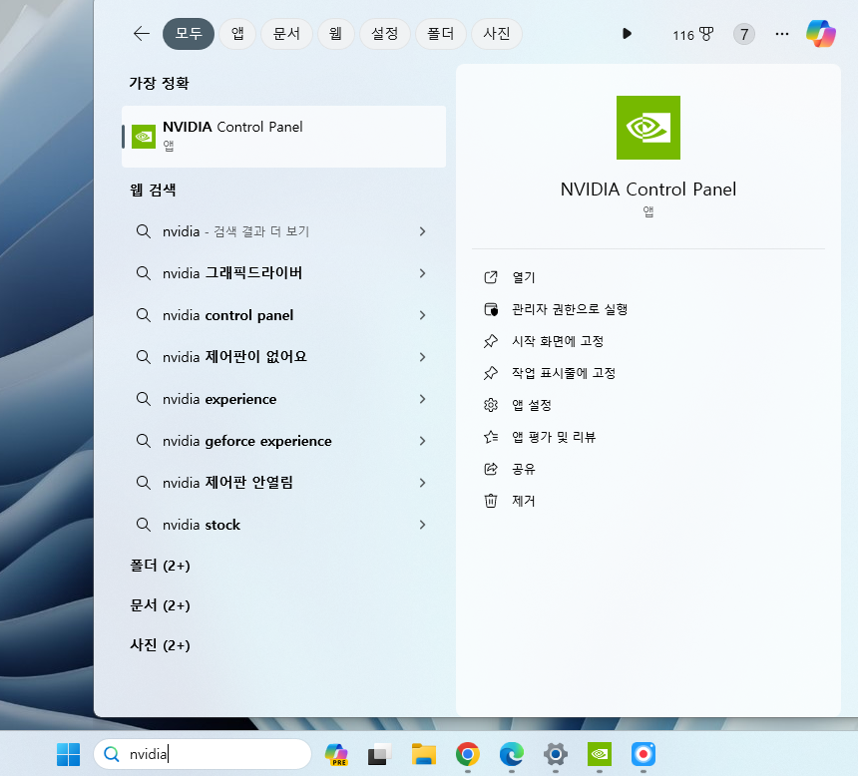Click 열기 to open the app

click(x=524, y=277)
